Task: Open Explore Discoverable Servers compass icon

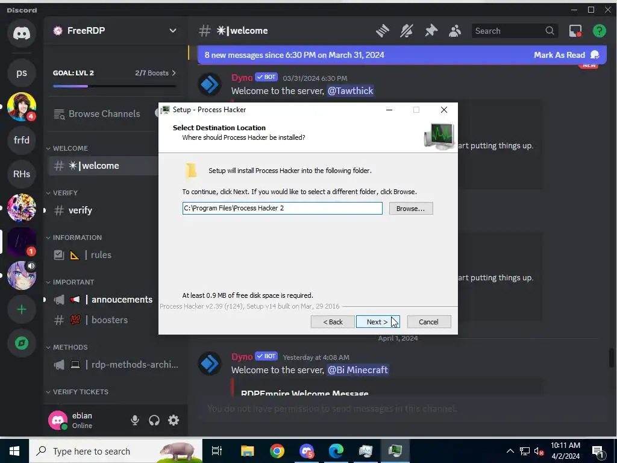Action: pos(22,343)
